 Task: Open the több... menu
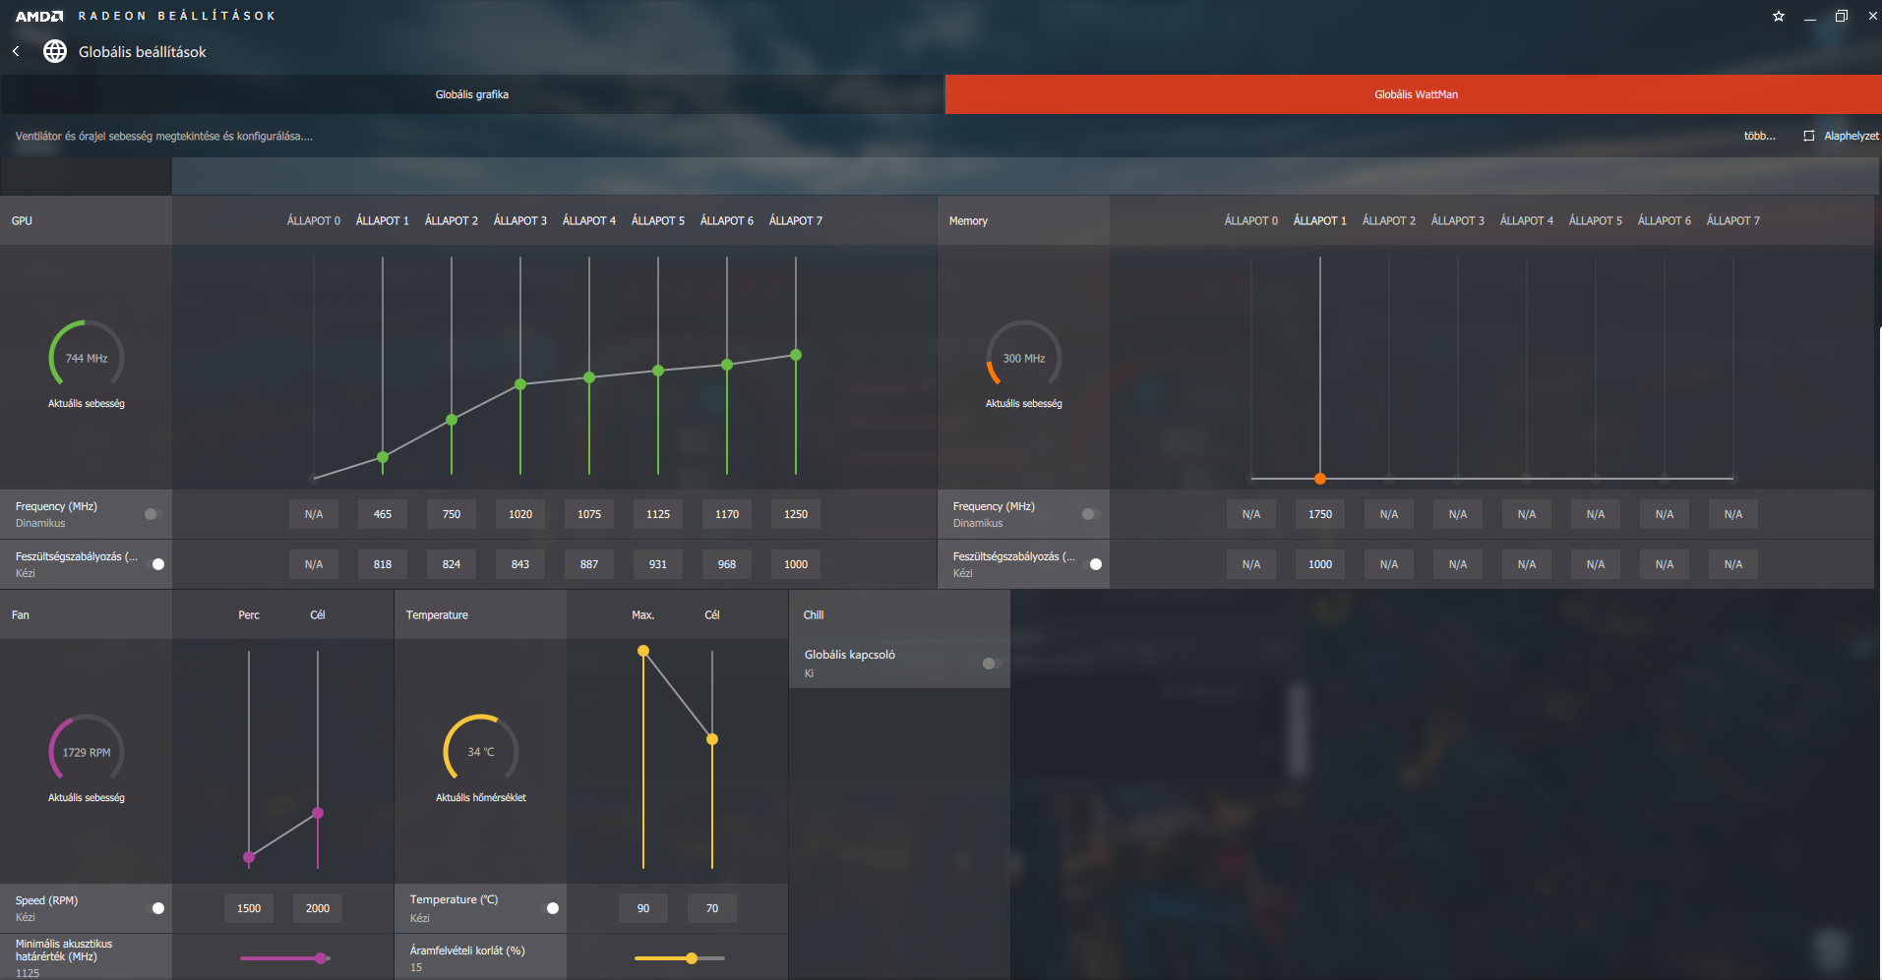pyautogui.click(x=1760, y=136)
